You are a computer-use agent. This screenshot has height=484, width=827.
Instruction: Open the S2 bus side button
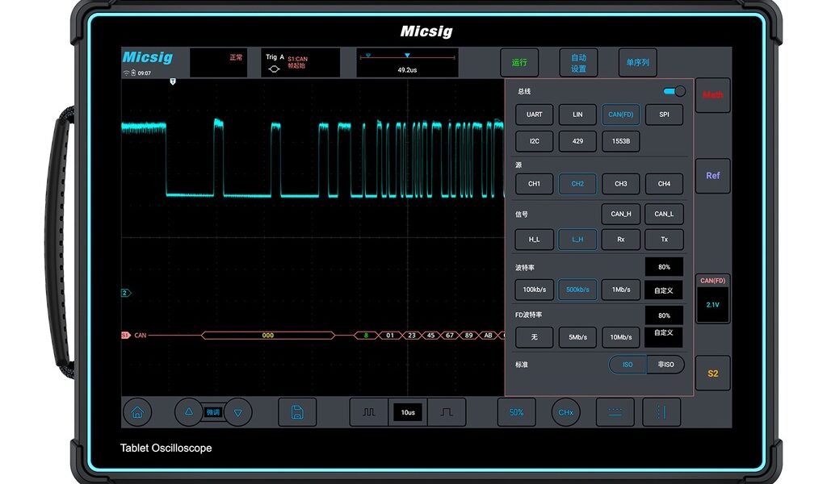(x=712, y=373)
